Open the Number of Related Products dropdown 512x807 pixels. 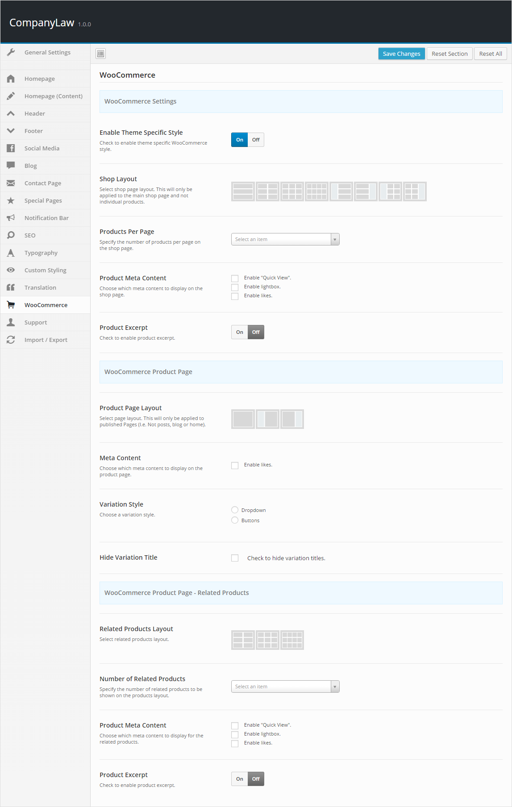pos(285,686)
